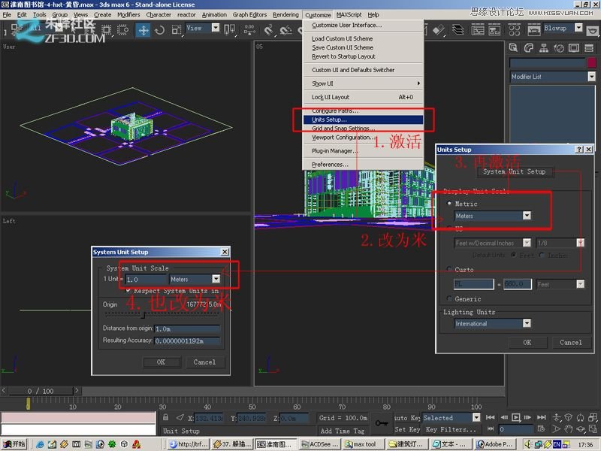Screen dimensions: 601x451
Task: Enable the Snaps Toggle magnet icon
Action: click(268, 31)
